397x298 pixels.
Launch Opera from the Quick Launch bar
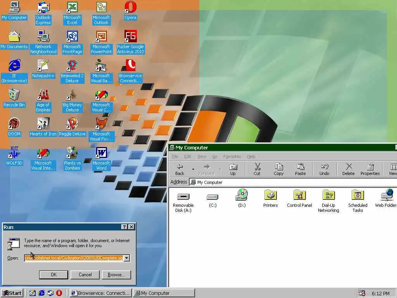click(x=59, y=293)
